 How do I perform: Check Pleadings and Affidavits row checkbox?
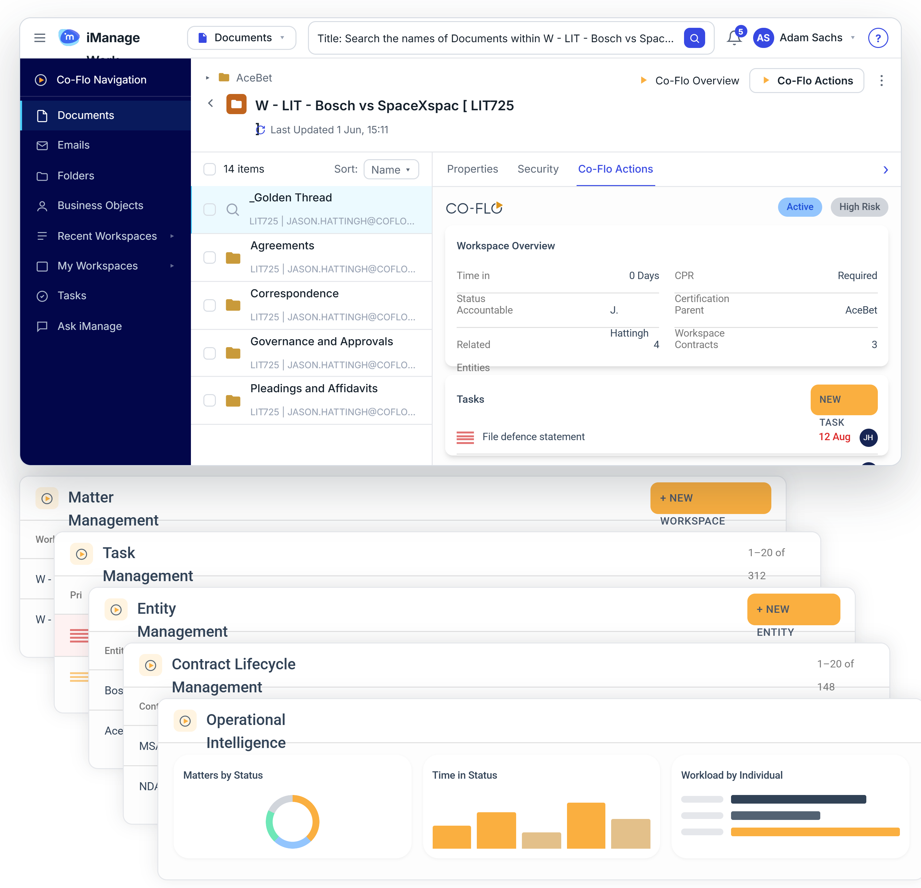pyautogui.click(x=209, y=400)
